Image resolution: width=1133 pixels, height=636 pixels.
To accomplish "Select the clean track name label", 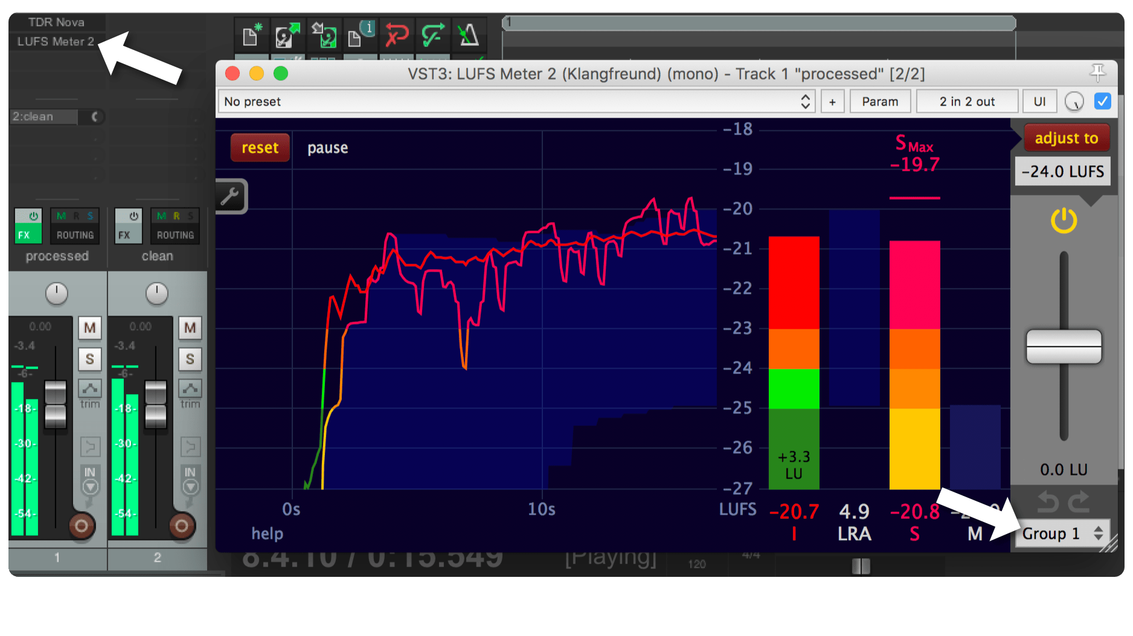I will pyautogui.click(x=157, y=256).
